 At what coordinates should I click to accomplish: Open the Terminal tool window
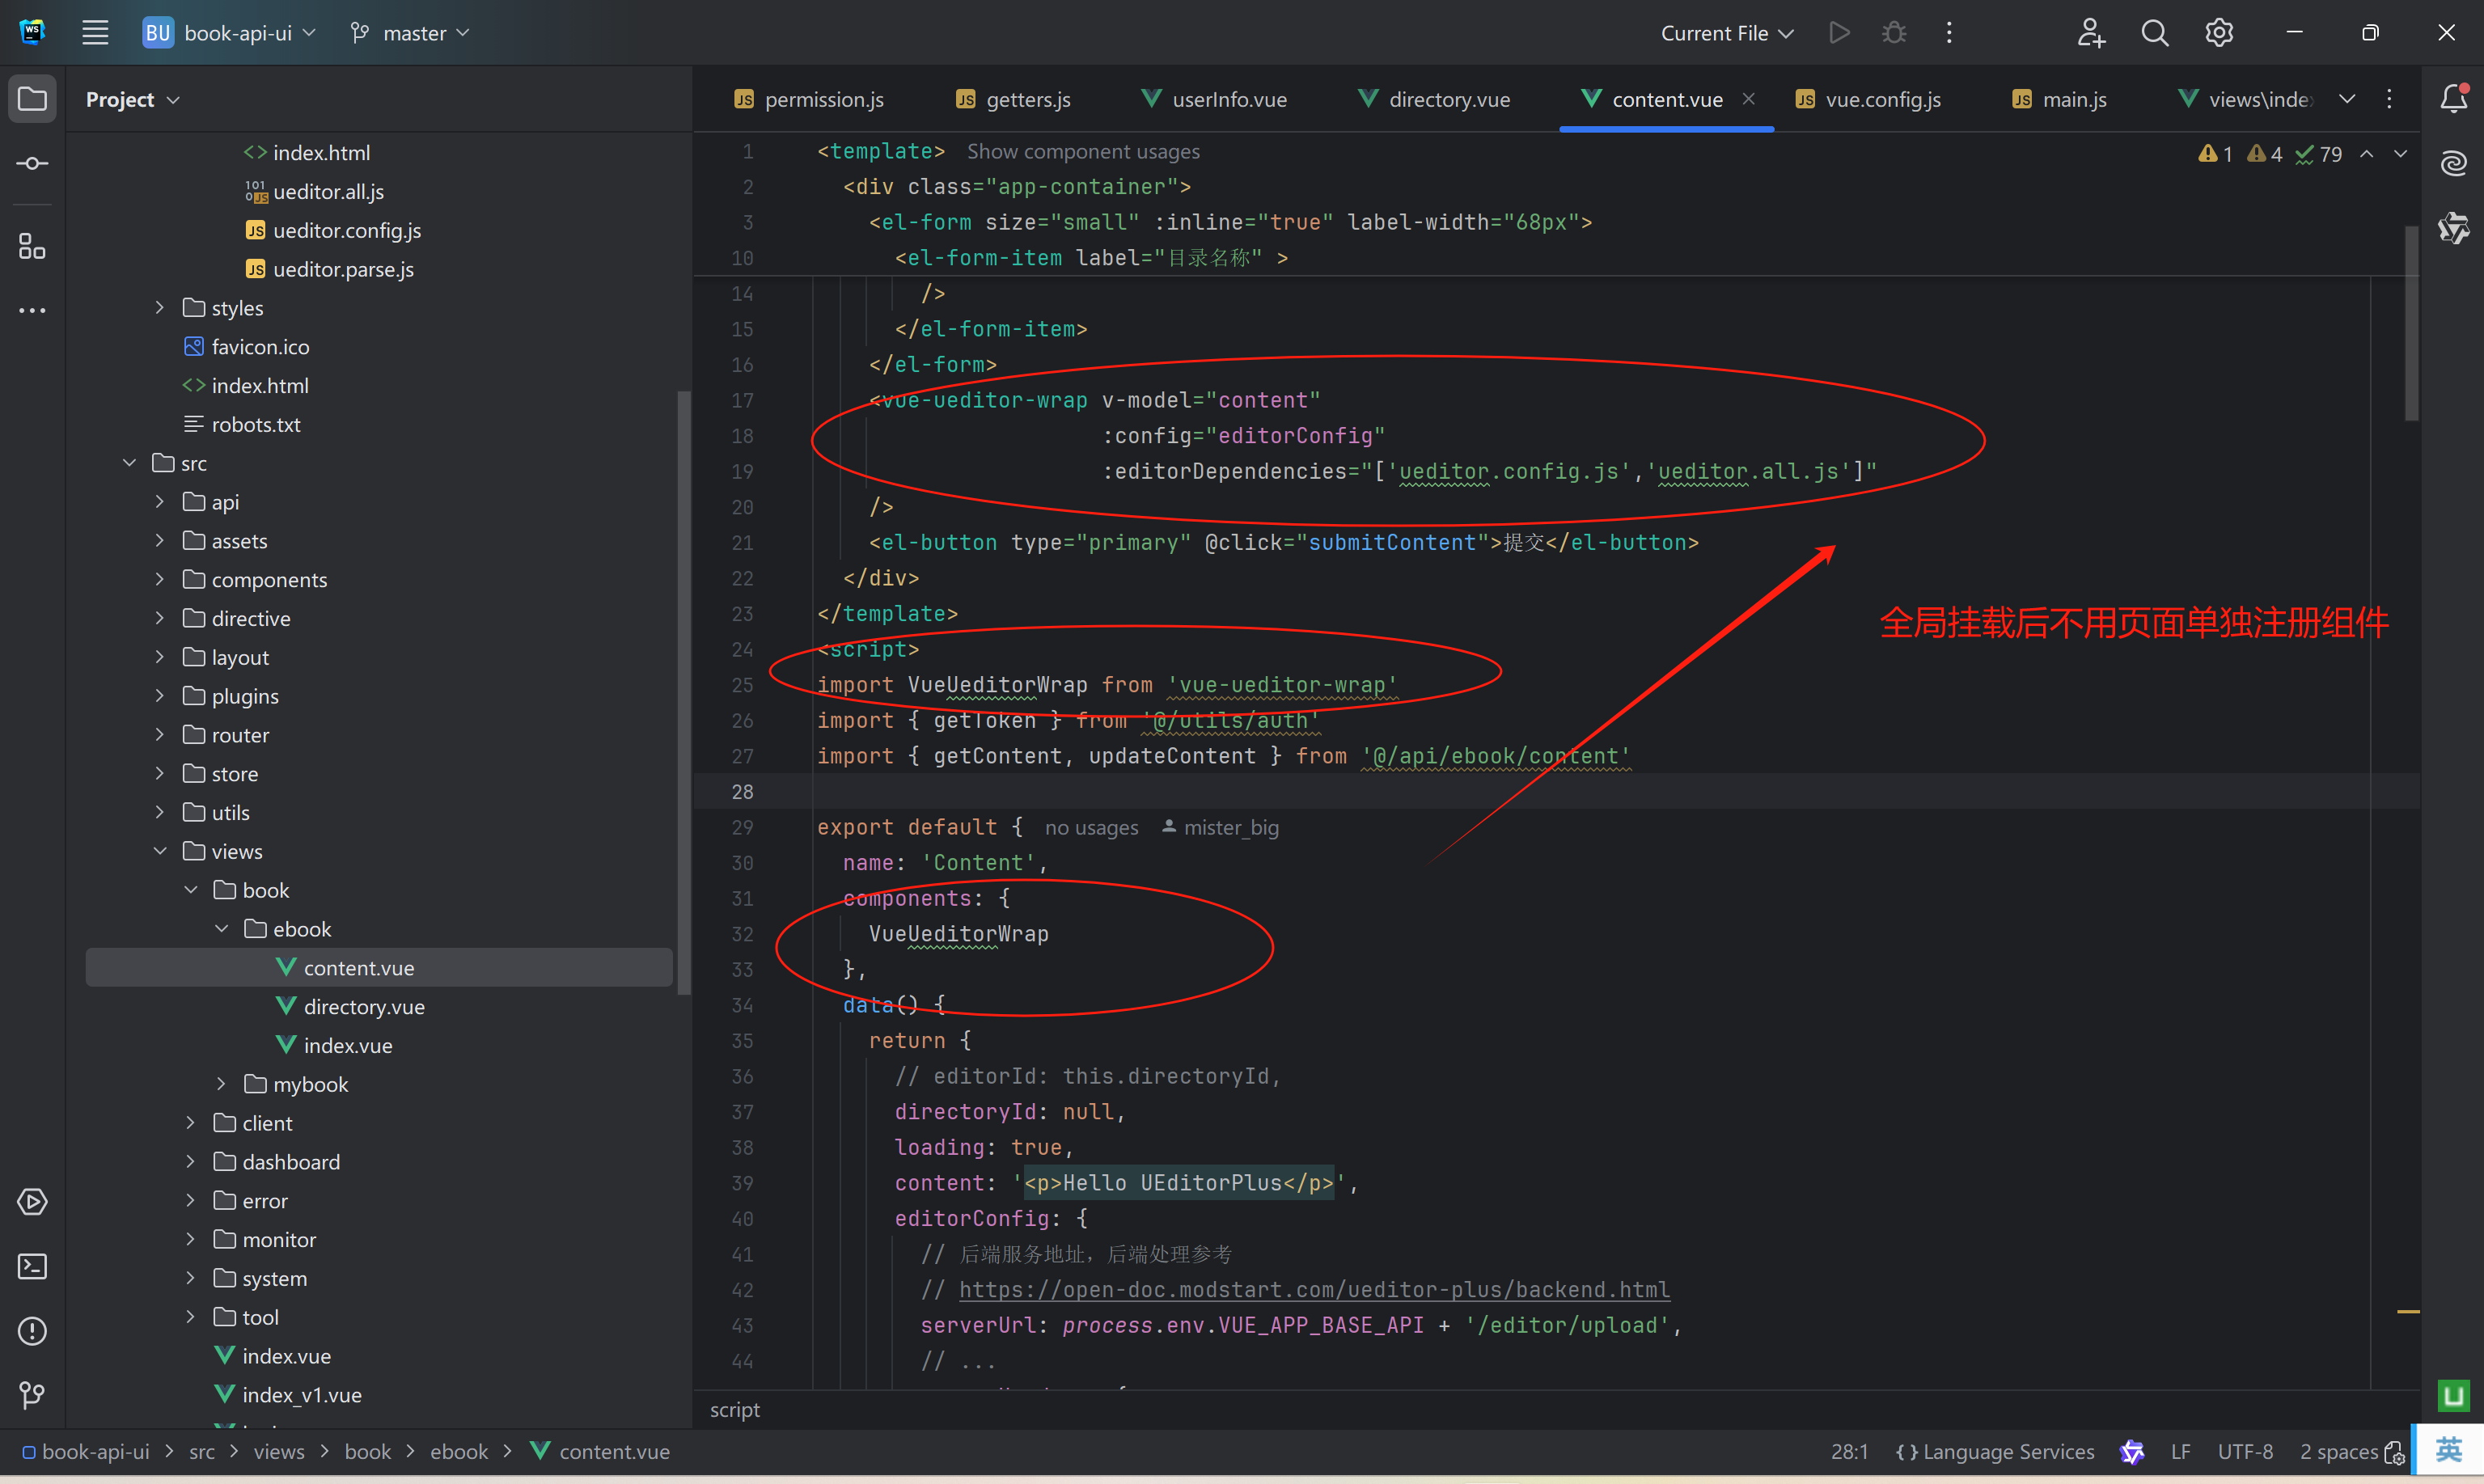pos(32,1266)
